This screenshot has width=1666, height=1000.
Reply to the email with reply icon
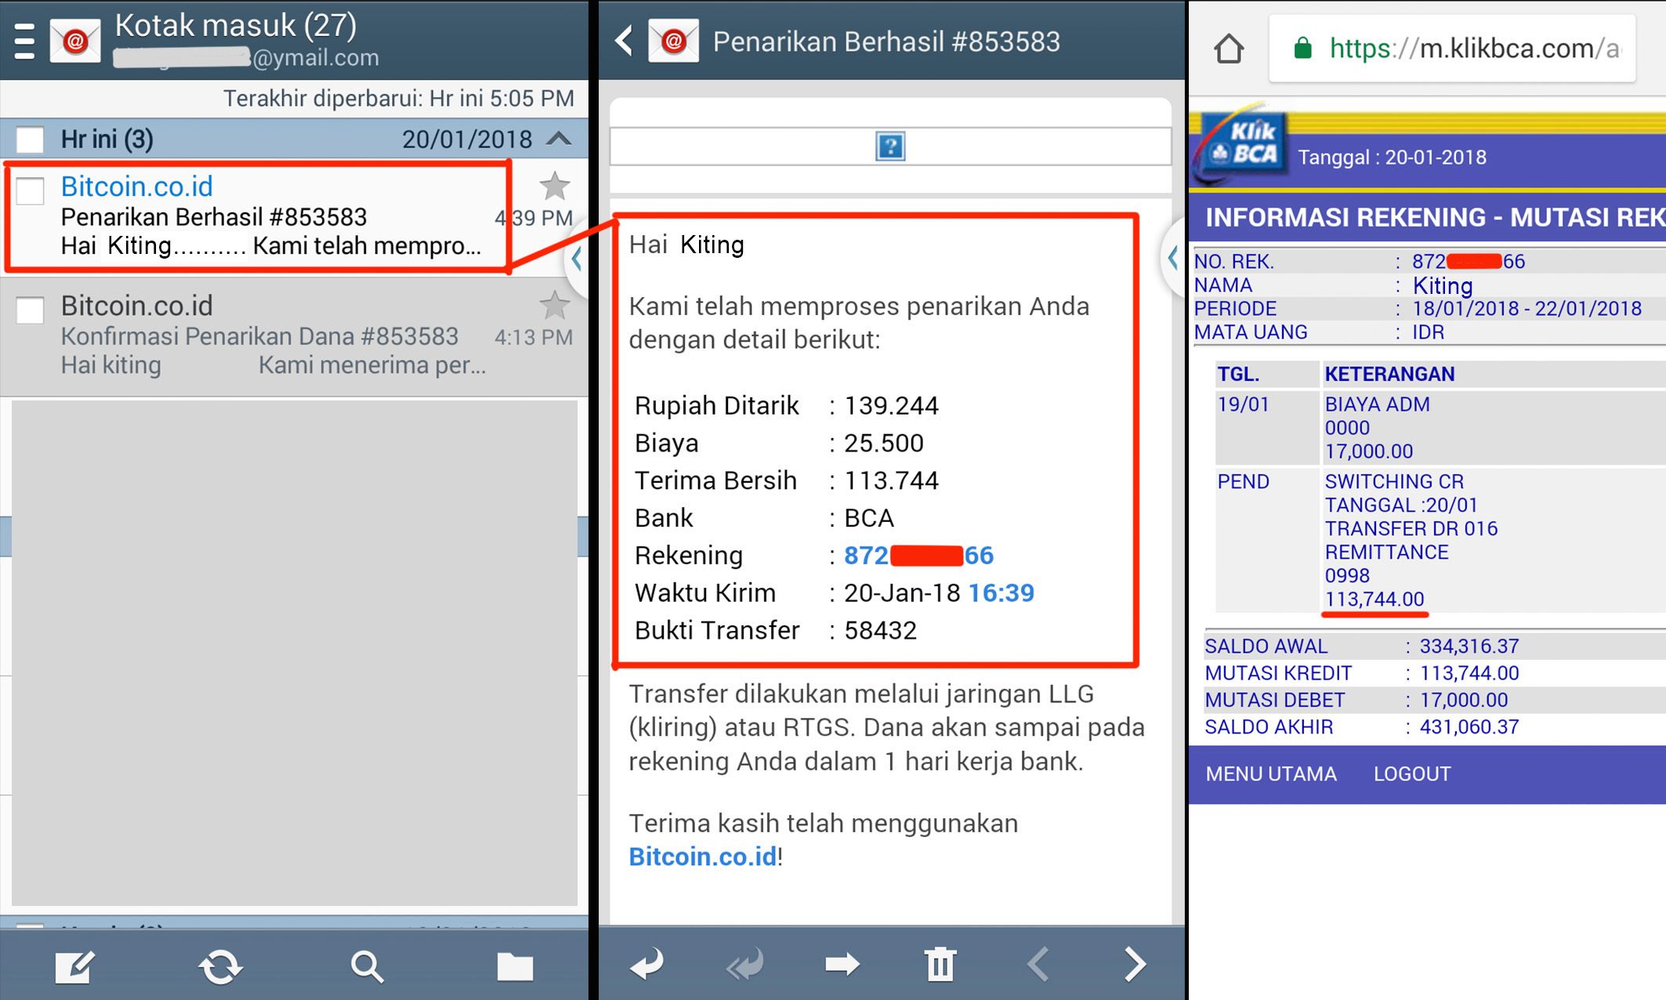pyautogui.click(x=646, y=965)
